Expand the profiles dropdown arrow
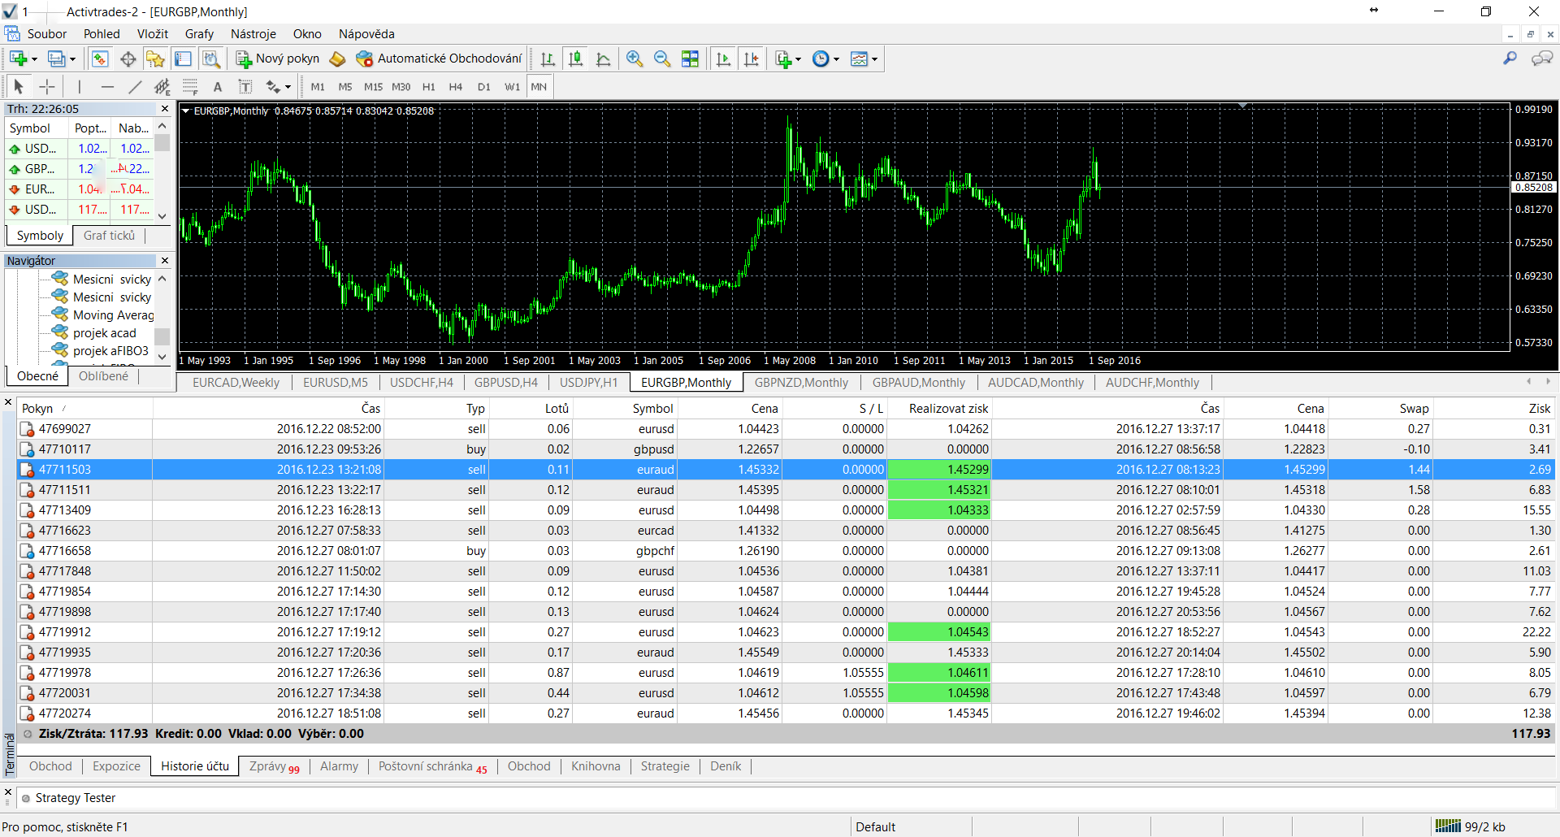The width and height of the screenshot is (1560, 837). click(x=72, y=59)
